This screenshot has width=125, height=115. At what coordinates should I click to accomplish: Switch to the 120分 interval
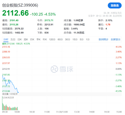52,39
